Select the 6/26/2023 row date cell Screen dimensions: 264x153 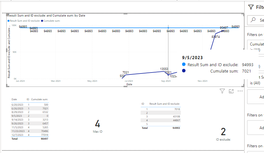pos(17,108)
